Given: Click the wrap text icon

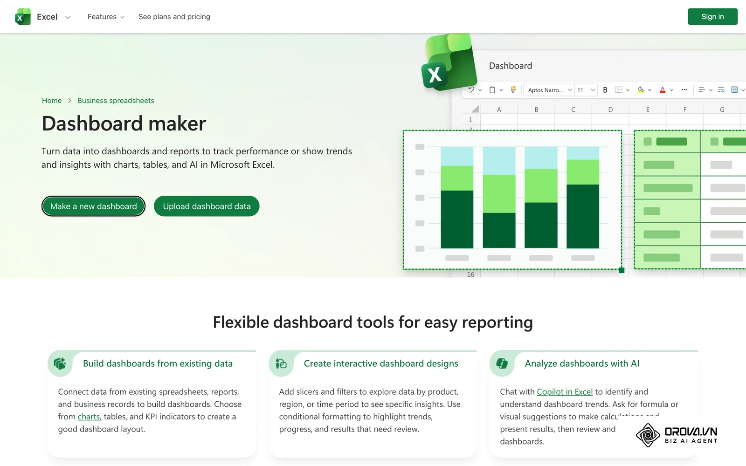Looking at the screenshot, I should click(721, 90).
